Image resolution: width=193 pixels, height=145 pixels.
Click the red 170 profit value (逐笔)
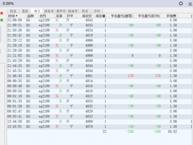click(x=130, y=76)
